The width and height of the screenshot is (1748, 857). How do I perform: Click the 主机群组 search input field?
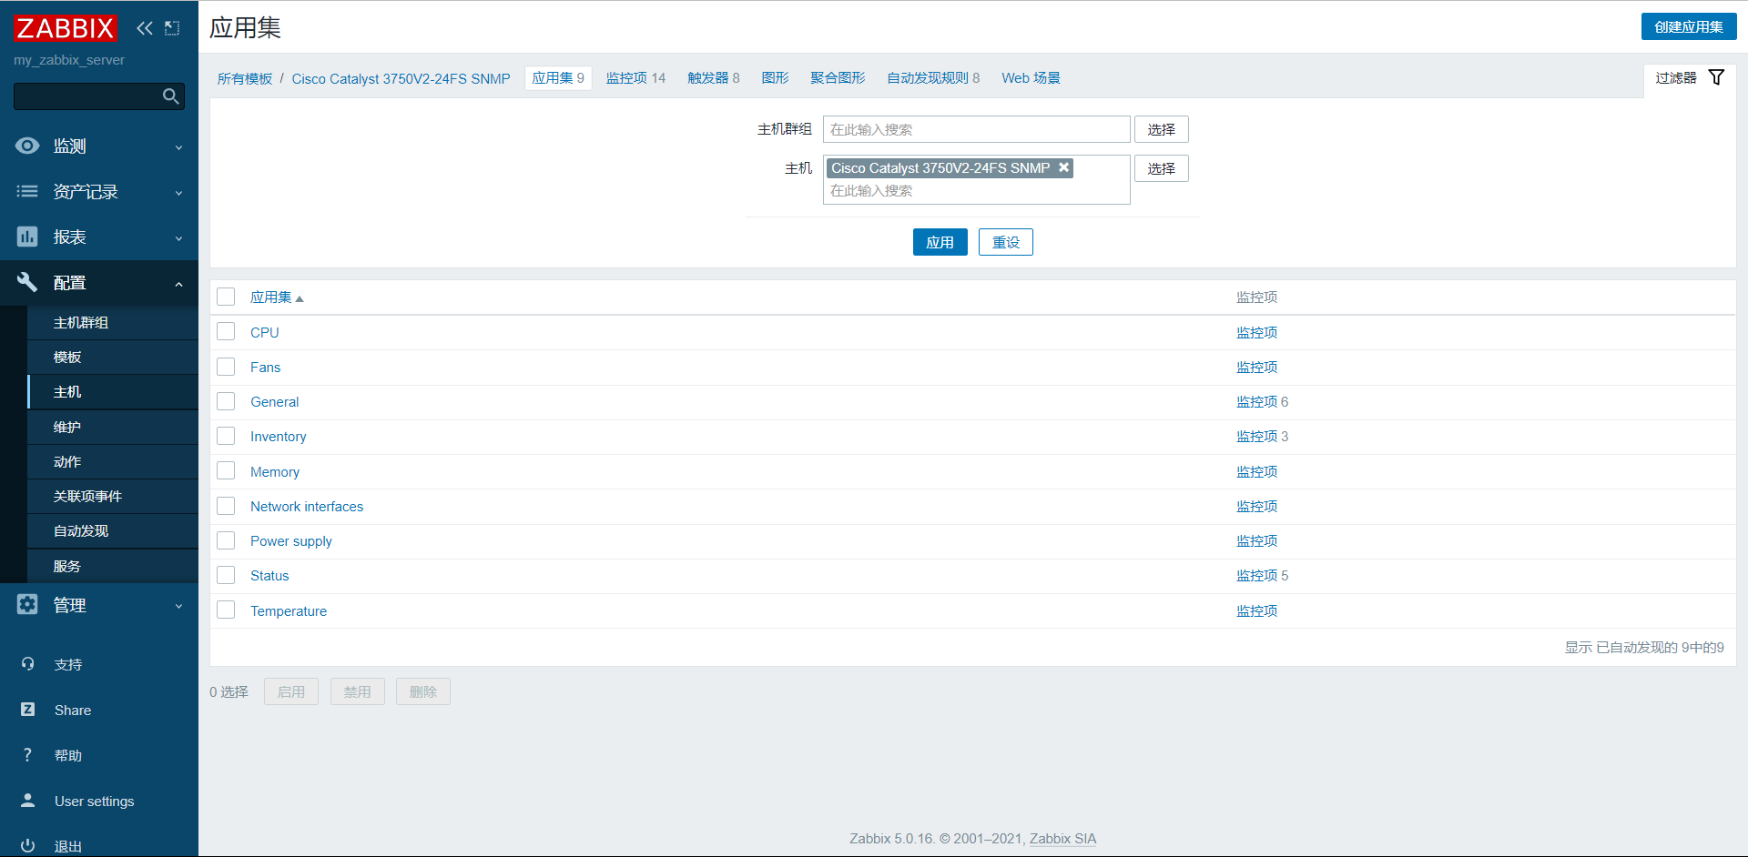(x=976, y=129)
